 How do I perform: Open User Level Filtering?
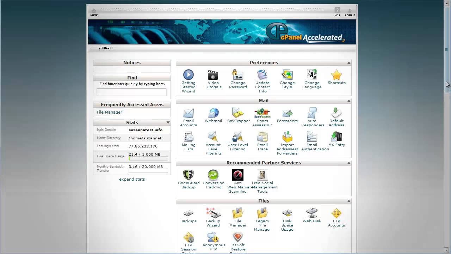238,141
